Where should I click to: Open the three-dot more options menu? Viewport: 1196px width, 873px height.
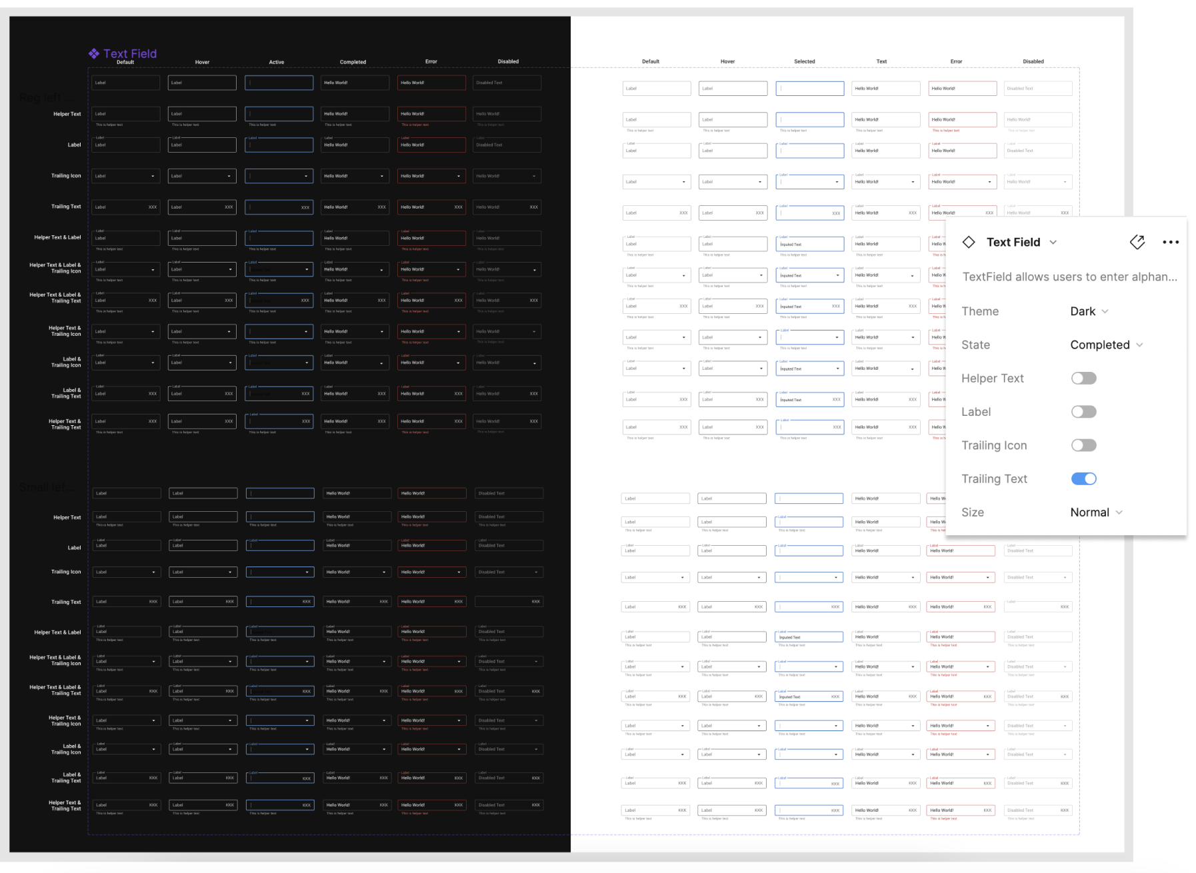1171,242
